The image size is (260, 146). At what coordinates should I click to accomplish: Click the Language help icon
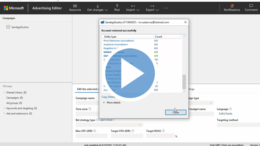[x=230, y=109]
